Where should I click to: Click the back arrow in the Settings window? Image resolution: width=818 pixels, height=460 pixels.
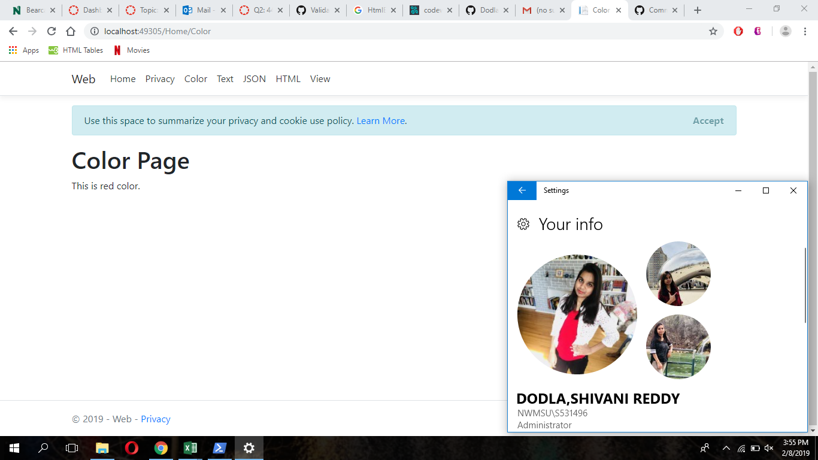[x=522, y=190]
